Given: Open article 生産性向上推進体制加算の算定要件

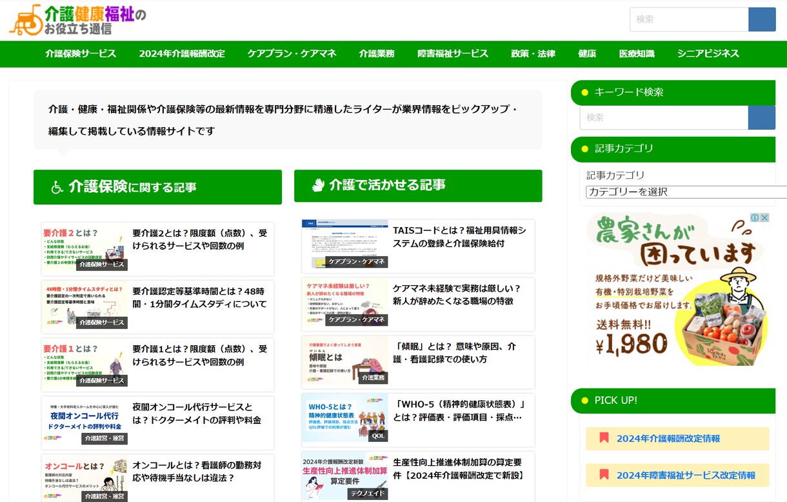Looking at the screenshot, I should click(458, 469).
